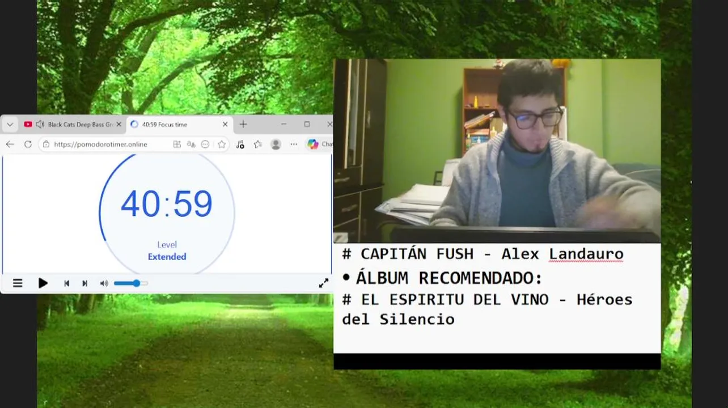View site security lock info
This screenshot has width=728, height=408.
click(46, 144)
